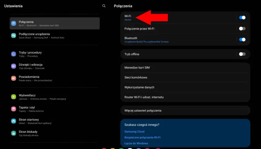The image size is (261, 149).
Task: Turn off the Wi-Fi switch
Action: 242,17
